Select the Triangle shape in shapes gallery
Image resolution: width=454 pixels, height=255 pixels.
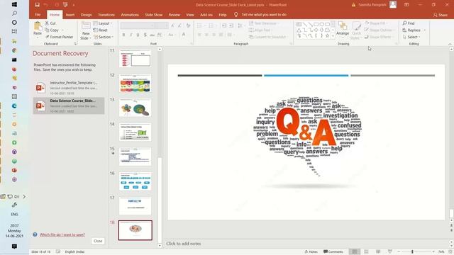click(299, 30)
